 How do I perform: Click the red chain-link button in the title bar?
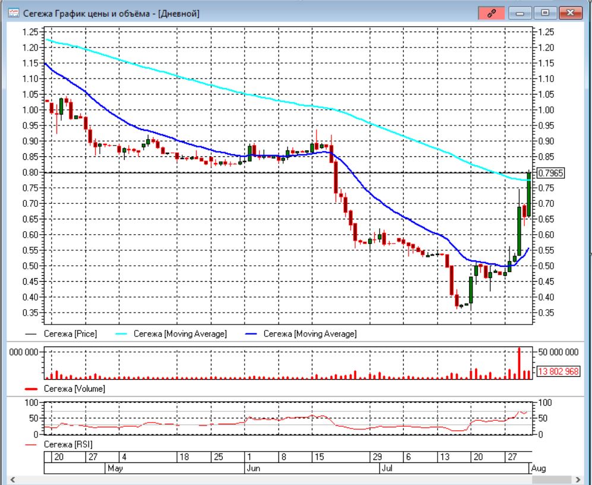pos(491,13)
